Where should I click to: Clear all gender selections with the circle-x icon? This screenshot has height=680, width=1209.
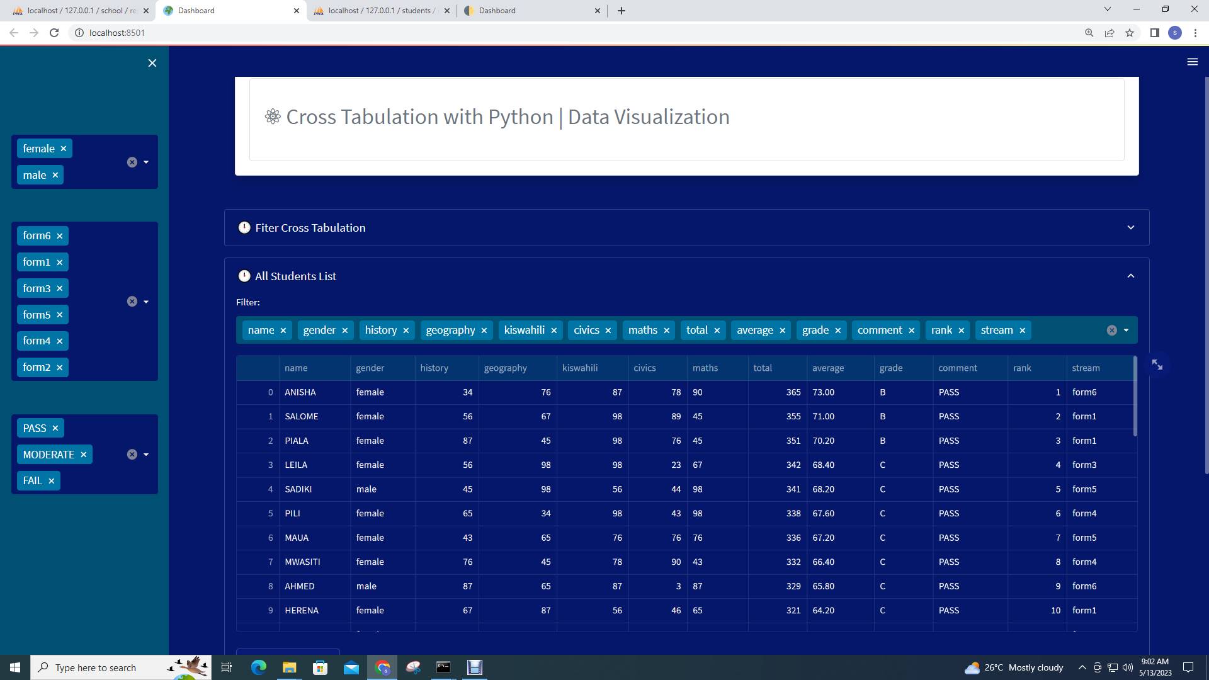(x=132, y=162)
